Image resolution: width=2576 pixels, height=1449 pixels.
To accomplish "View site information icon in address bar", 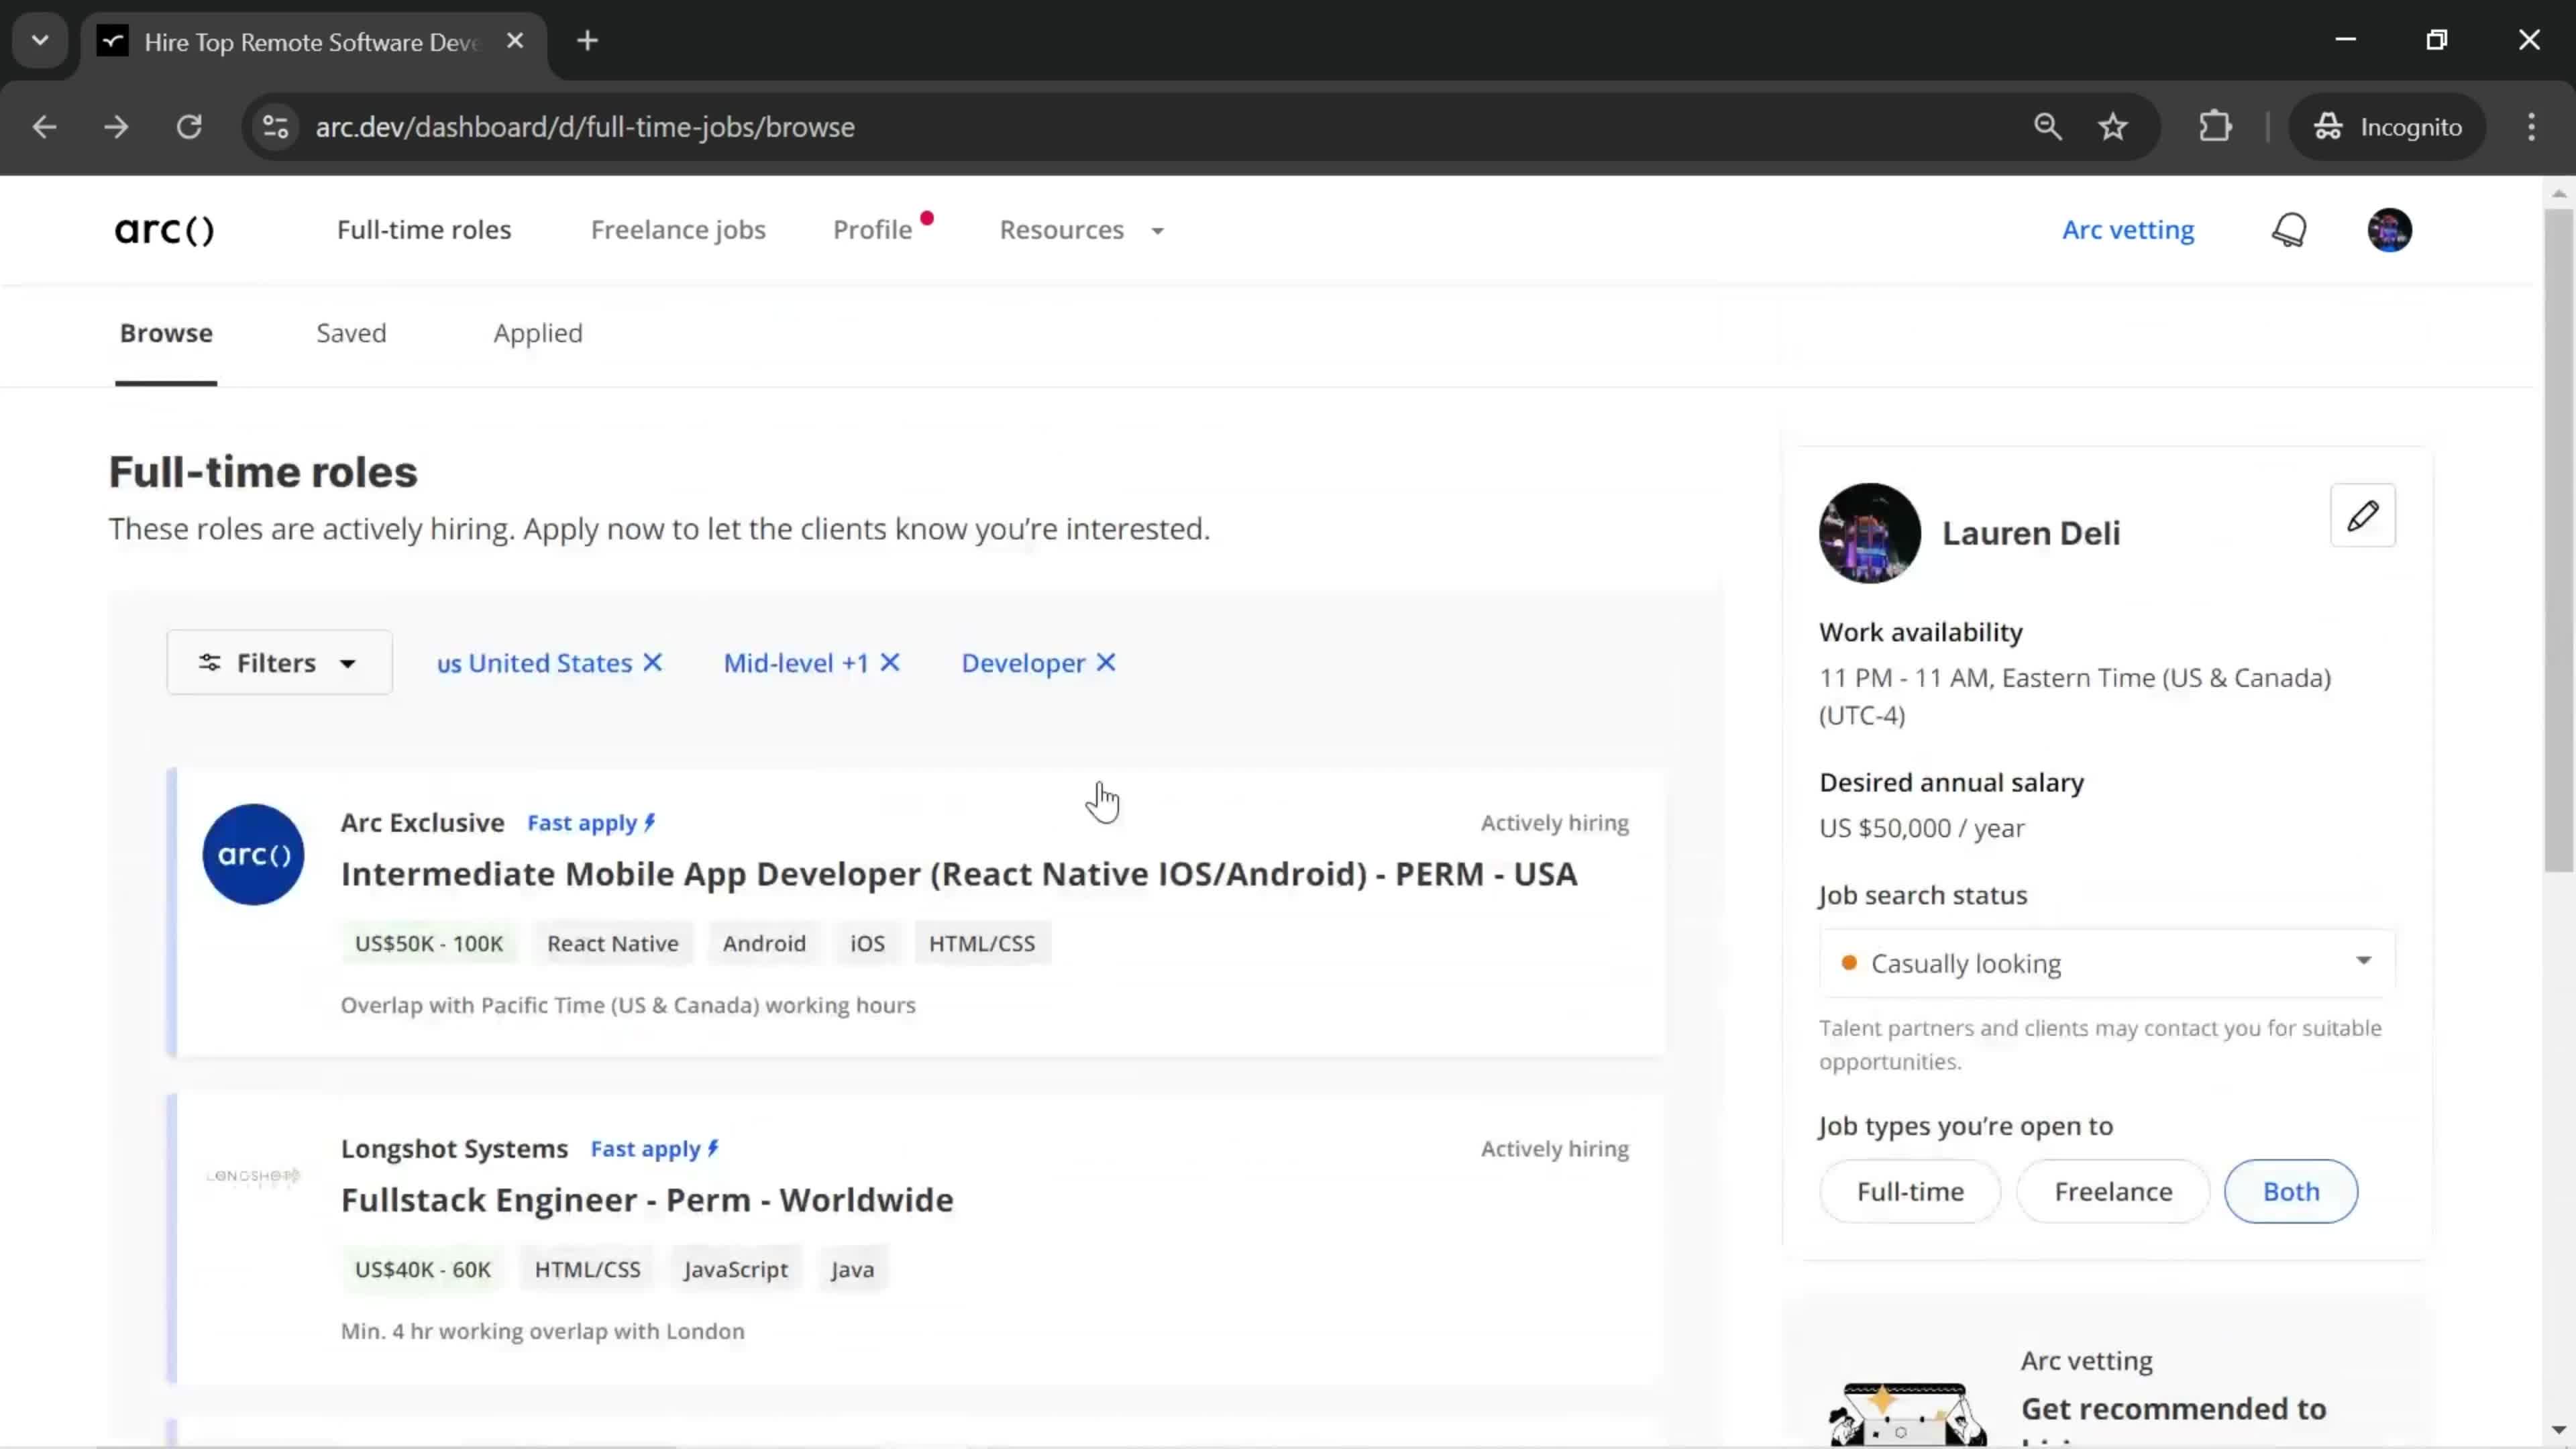I will click(275, 127).
